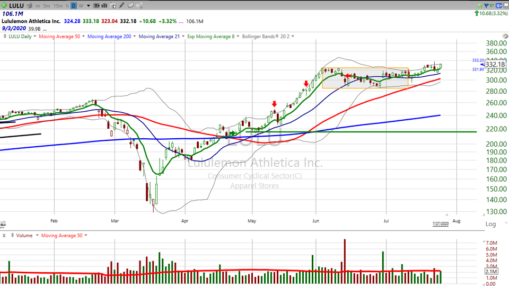
Task: Click the LULU ticker symbol field
Action: (x=16, y=6)
